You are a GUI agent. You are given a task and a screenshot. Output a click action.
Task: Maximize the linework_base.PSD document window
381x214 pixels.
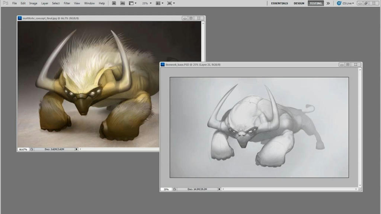pos(348,65)
